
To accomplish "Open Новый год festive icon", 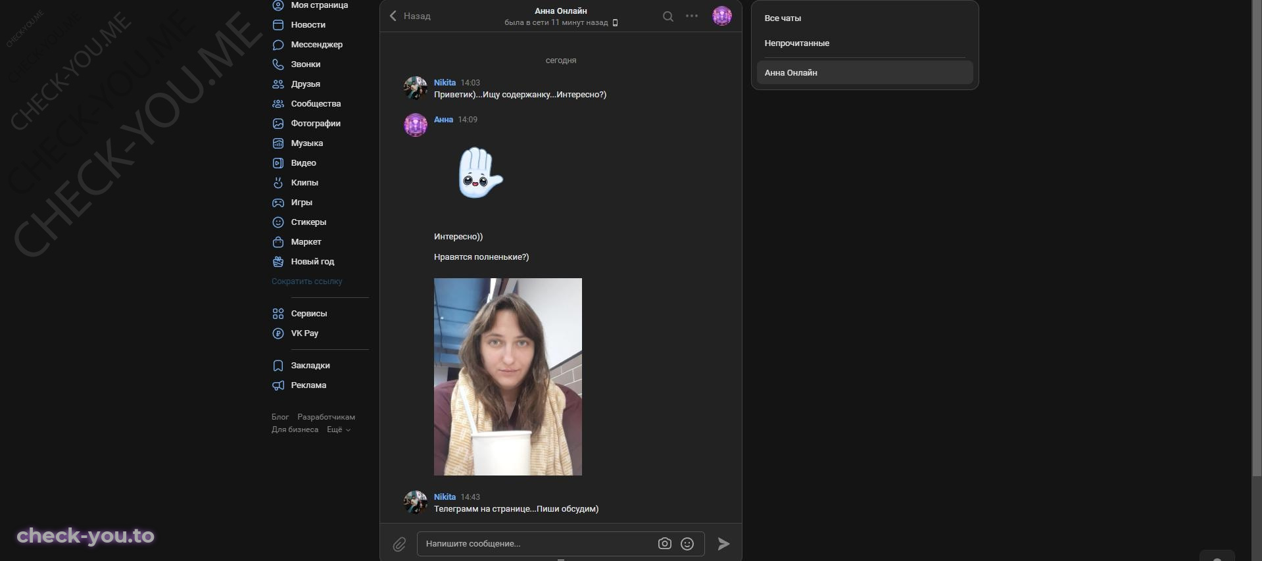I will coord(278,262).
